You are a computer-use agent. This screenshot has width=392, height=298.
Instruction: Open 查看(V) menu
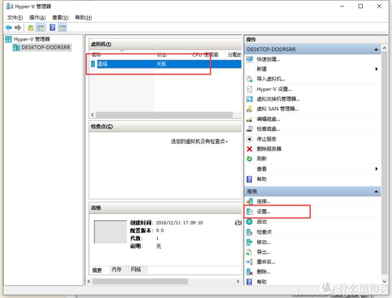coord(61,17)
